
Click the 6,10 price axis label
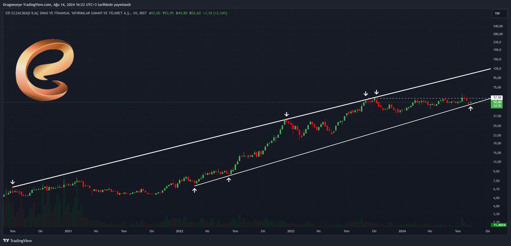pos(497,189)
